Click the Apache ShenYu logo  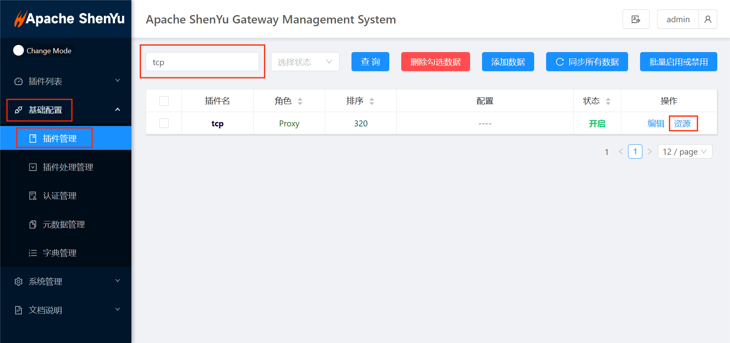[69, 19]
